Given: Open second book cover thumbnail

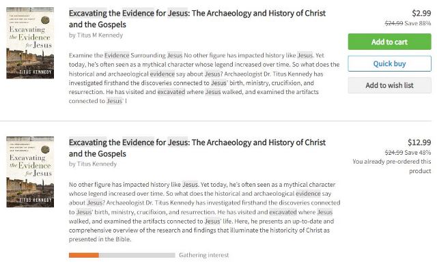Looking at the screenshot, I should click(x=30, y=172).
